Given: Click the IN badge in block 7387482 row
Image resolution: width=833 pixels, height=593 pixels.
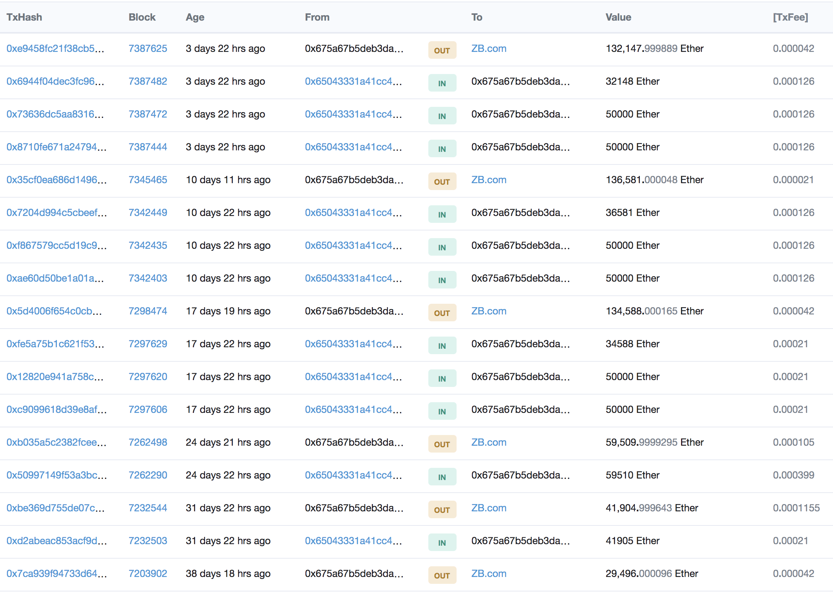Looking at the screenshot, I should click(442, 83).
